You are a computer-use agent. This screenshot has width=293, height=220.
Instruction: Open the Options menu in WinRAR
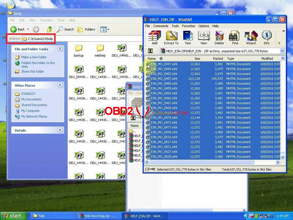(x=204, y=26)
